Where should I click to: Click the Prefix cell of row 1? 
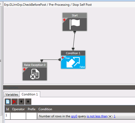(x=32, y=116)
